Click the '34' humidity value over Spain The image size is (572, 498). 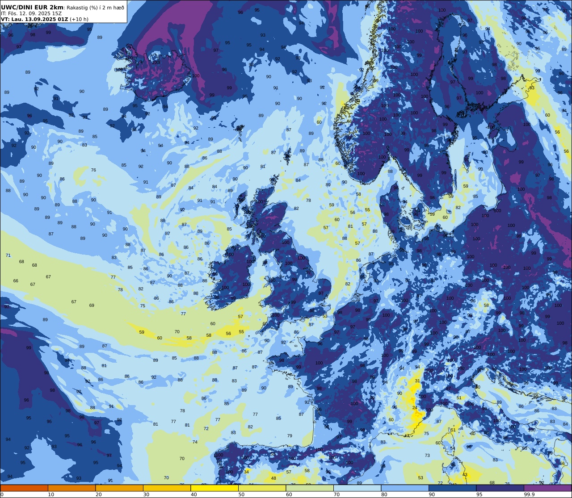click(246, 472)
